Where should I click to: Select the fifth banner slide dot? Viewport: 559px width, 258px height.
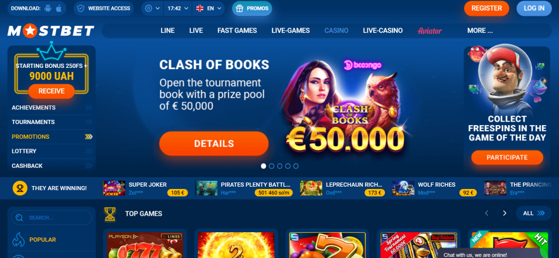296,166
